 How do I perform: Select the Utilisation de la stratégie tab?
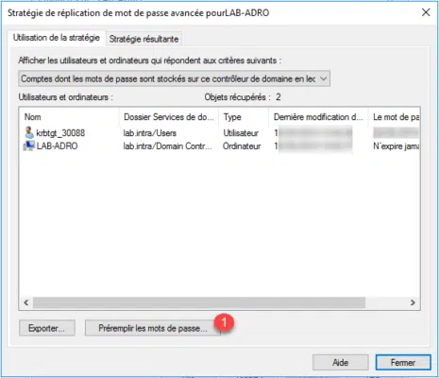[x=57, y=38]
